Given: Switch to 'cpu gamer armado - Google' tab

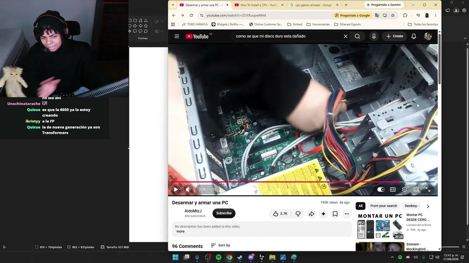Looking at the screenshot, I should [314, 5].
